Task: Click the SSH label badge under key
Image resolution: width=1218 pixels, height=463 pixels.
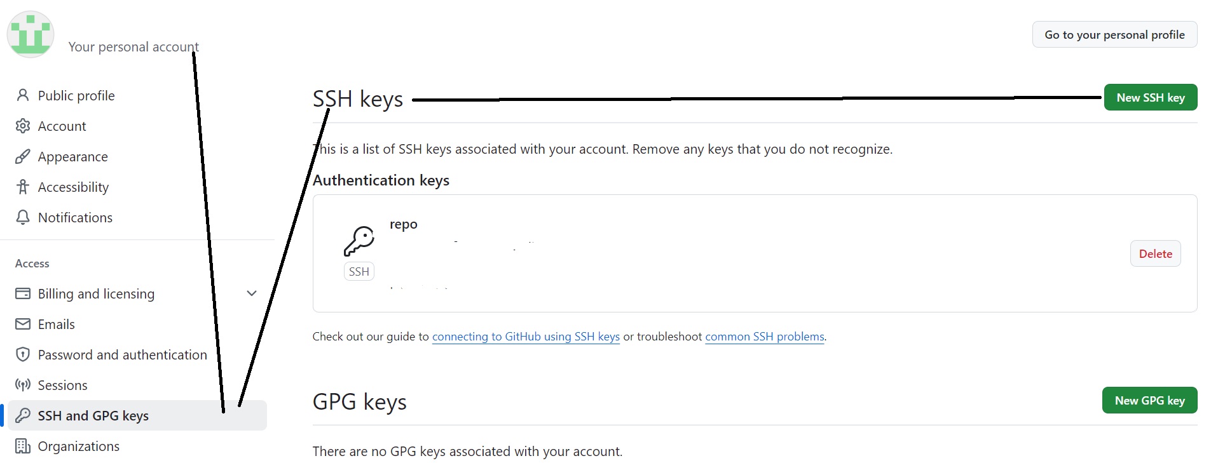Action: pyautogui.click(x=359, y=271)
